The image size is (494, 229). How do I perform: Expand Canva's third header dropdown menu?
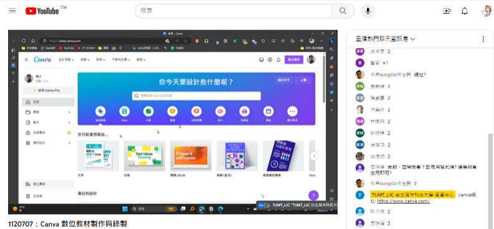(101, 60)
